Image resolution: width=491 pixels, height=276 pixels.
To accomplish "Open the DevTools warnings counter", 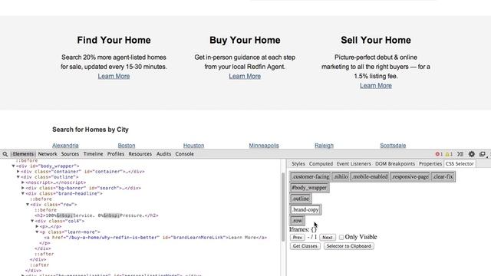I will tap(449, 154).
